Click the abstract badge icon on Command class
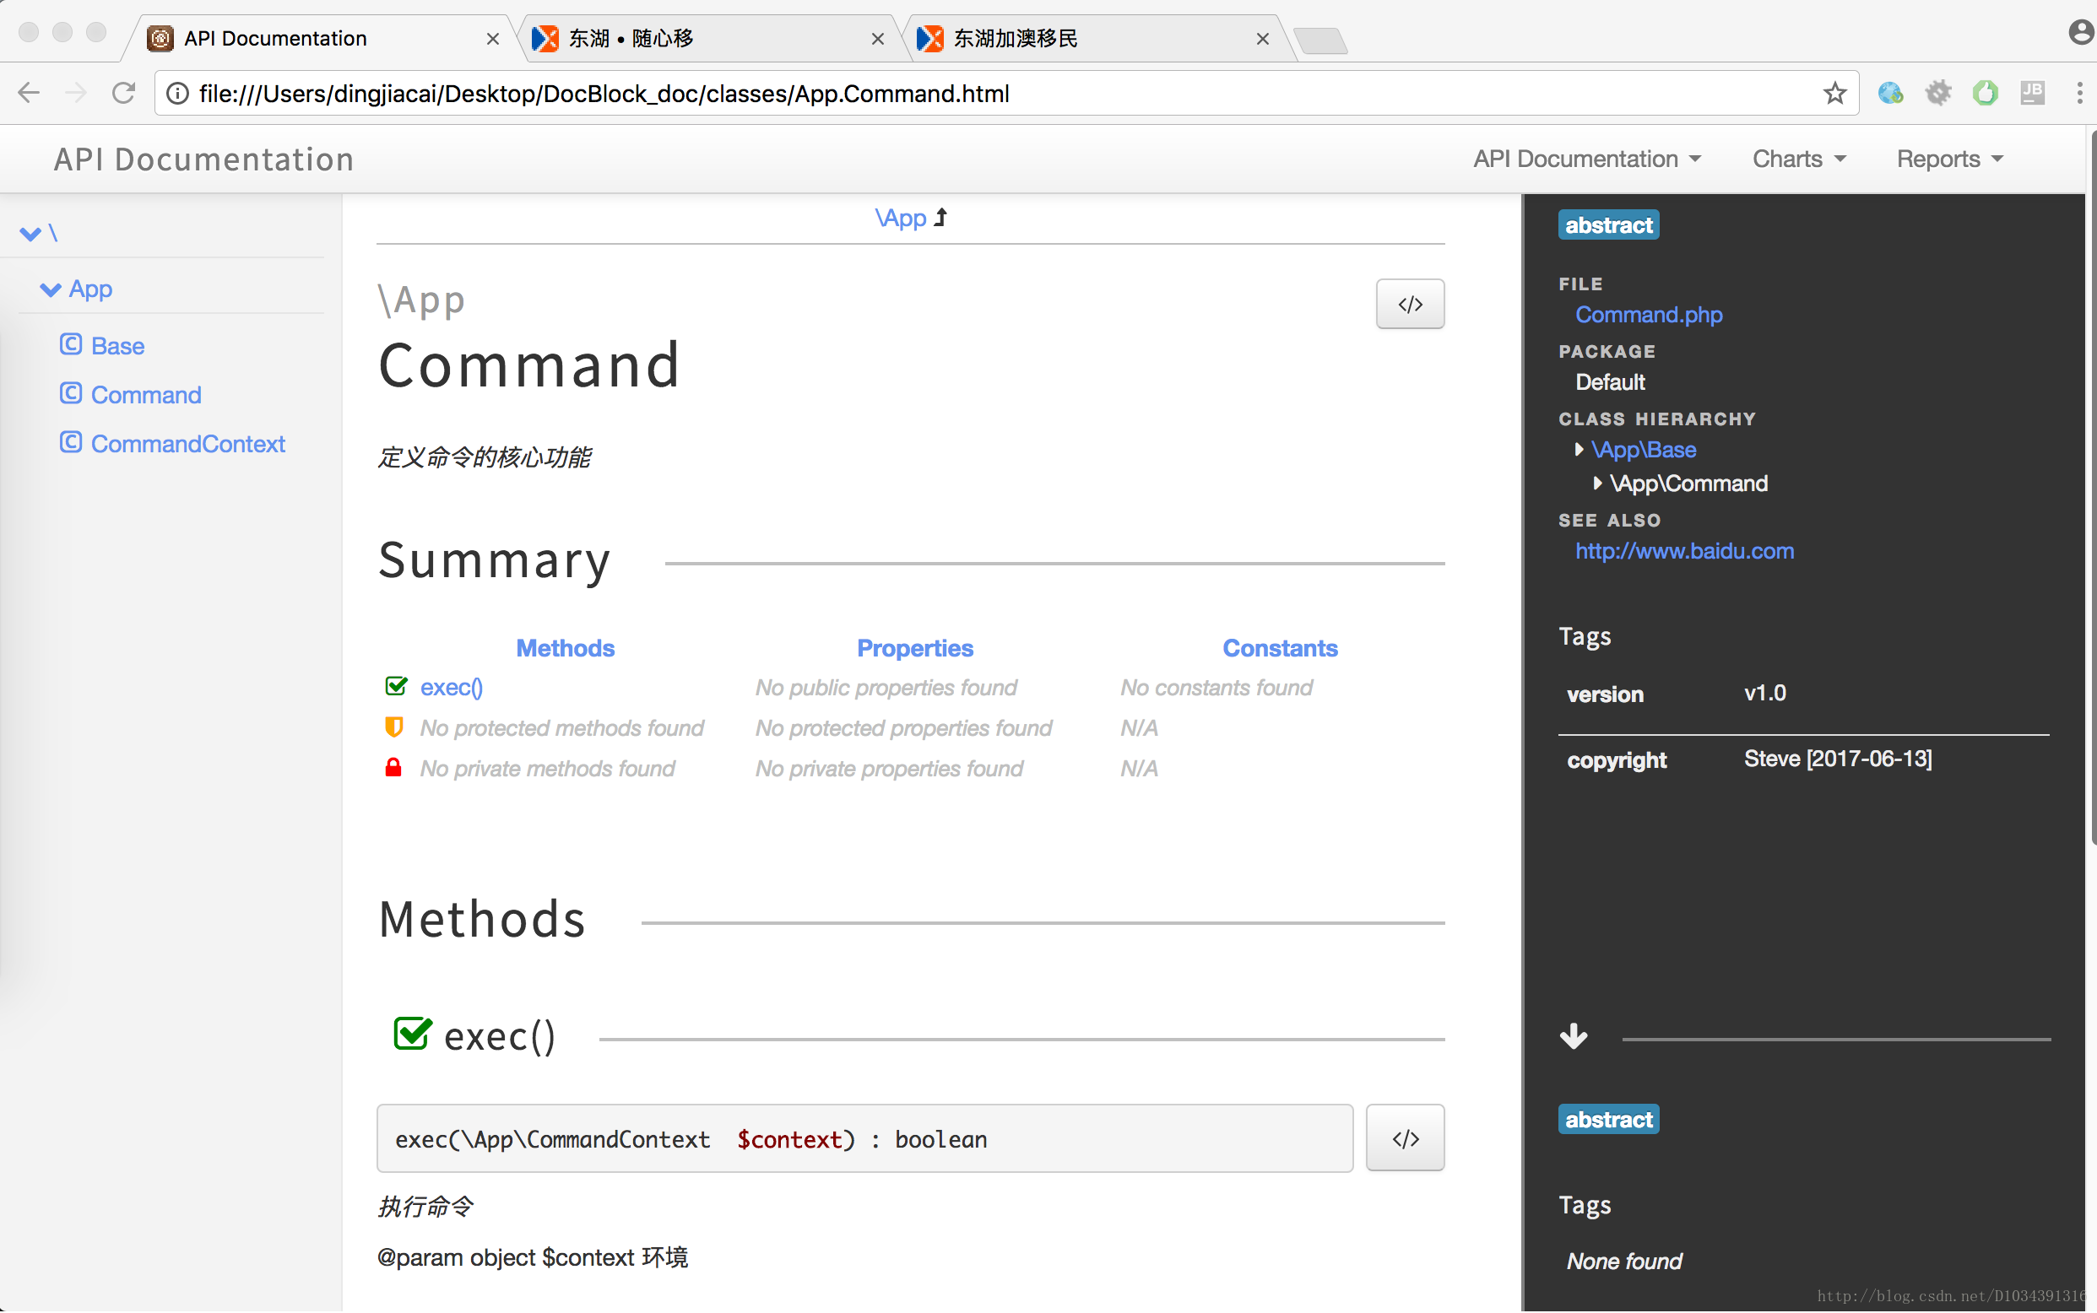2097x1313 pixels. pos(1608,225)
